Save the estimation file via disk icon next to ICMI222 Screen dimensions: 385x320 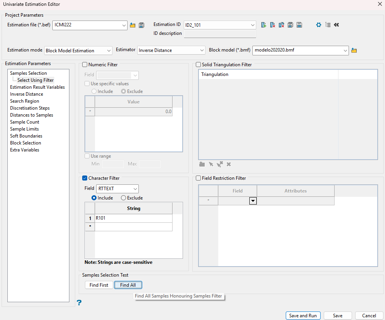[x=142, y=25]
